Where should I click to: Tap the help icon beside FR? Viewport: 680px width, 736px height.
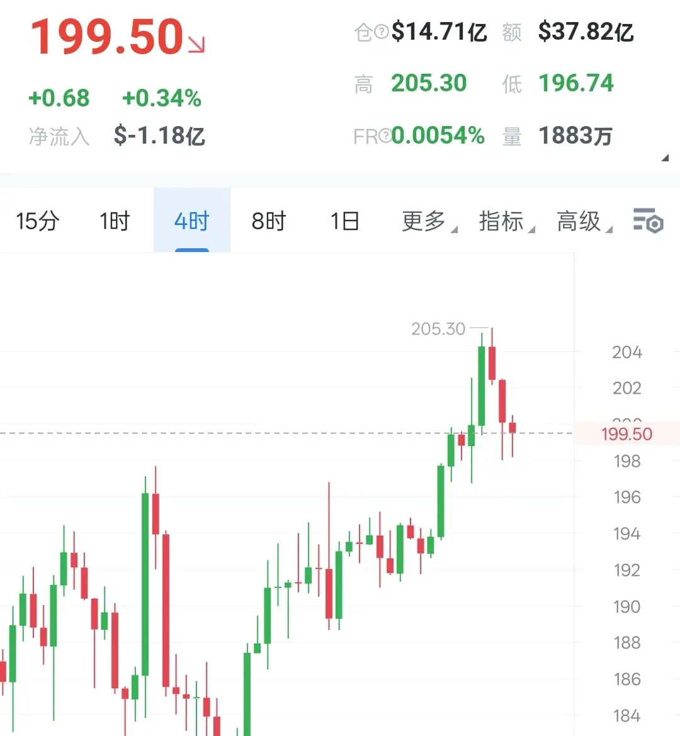385,135
